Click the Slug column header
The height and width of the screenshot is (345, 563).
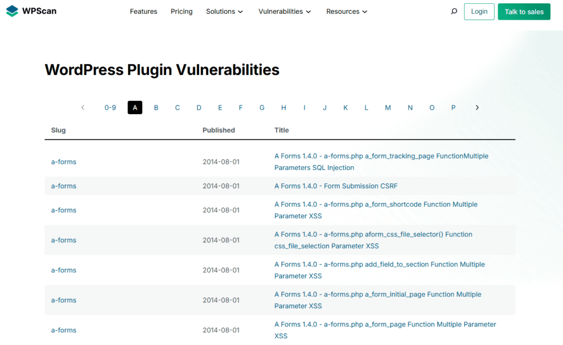coord(58,130)
